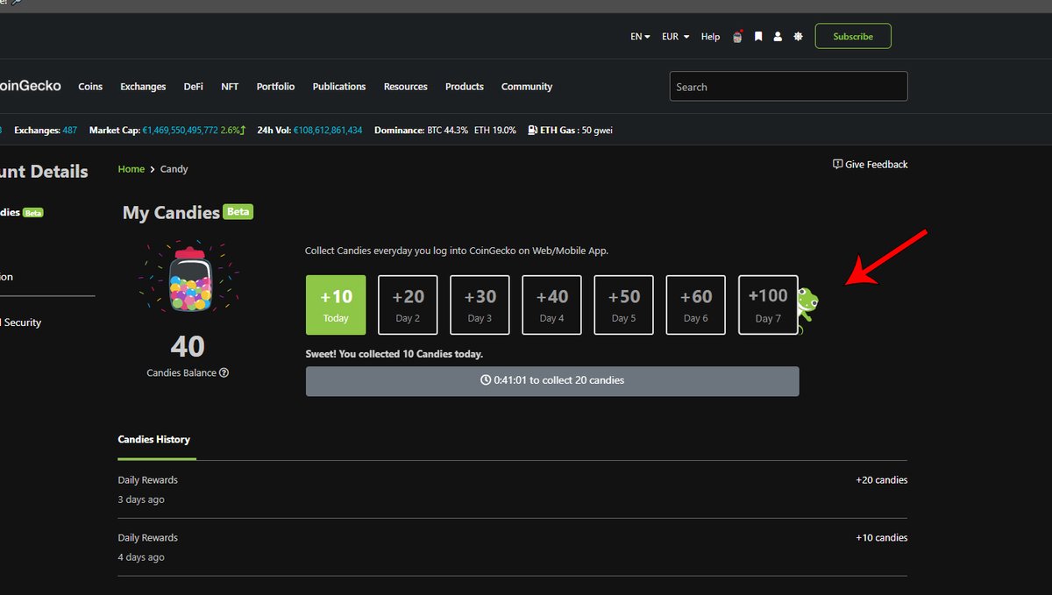Open the EN language dropdown
The width and height of the screenshot is (1052, 595).
(x=640, y=37)
